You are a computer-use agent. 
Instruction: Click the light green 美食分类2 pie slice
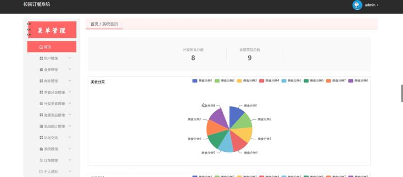(x=243, y=122)
